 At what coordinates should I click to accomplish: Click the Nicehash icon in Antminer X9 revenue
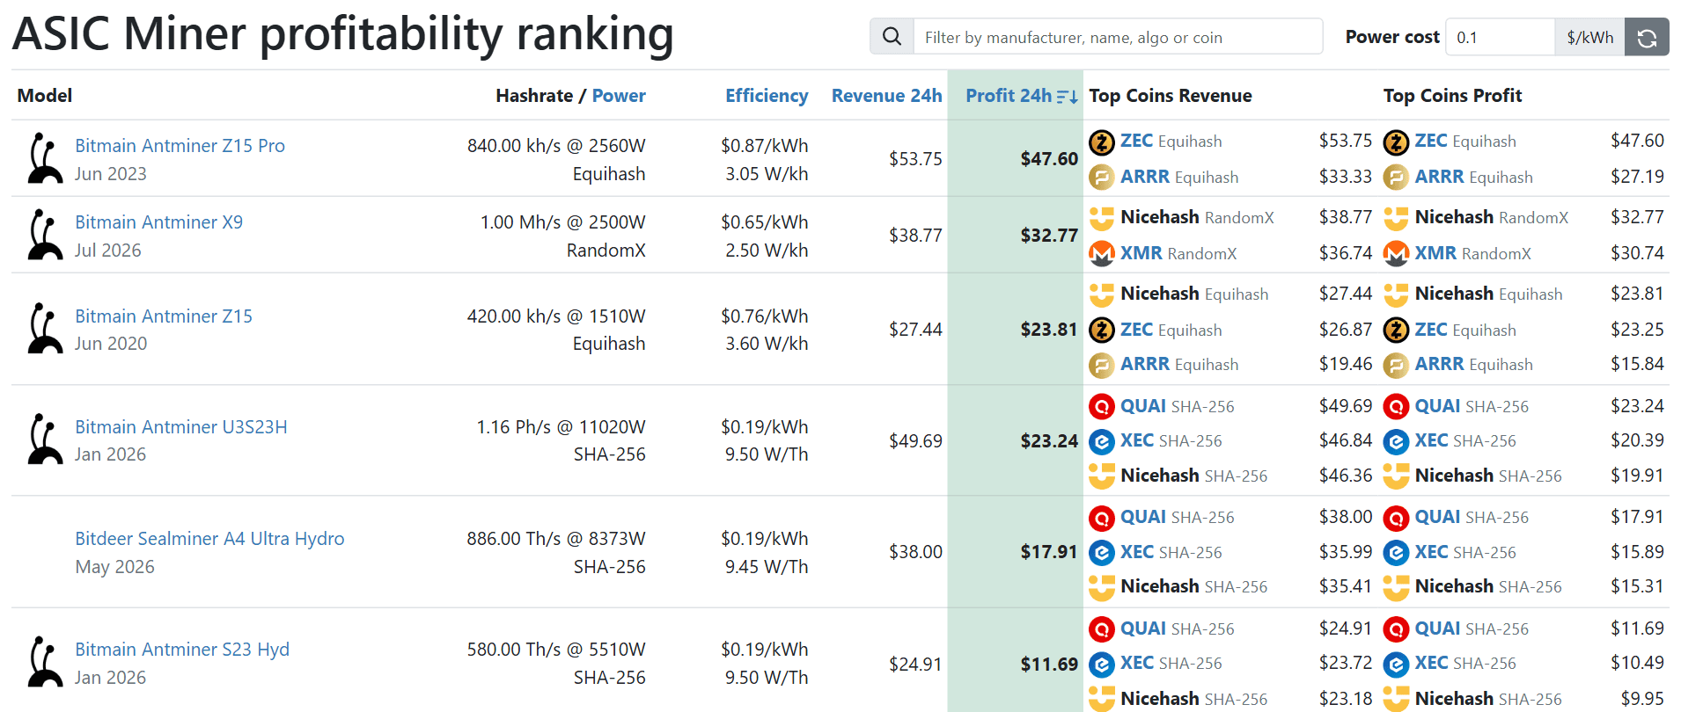[1102, 217]
